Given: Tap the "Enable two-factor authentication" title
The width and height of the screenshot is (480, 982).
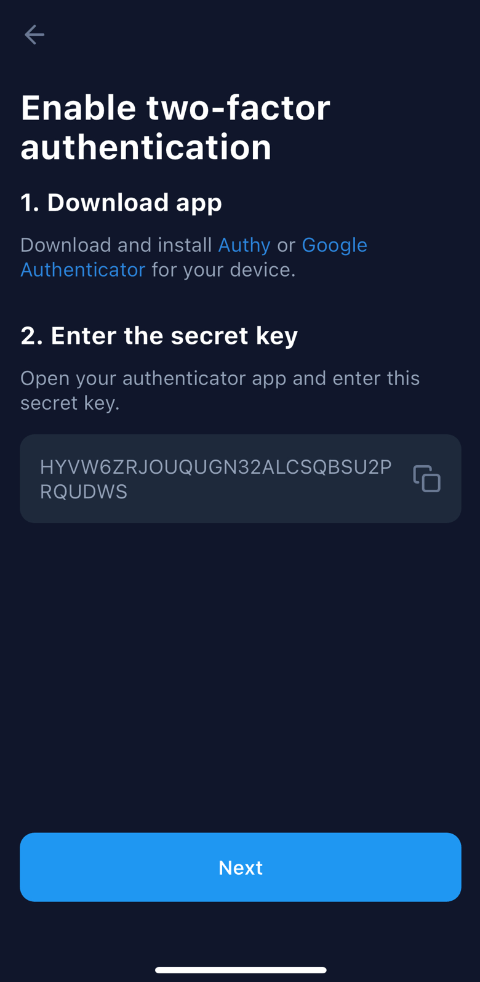Looking at the screenshot, I should (x=175, y=127).
